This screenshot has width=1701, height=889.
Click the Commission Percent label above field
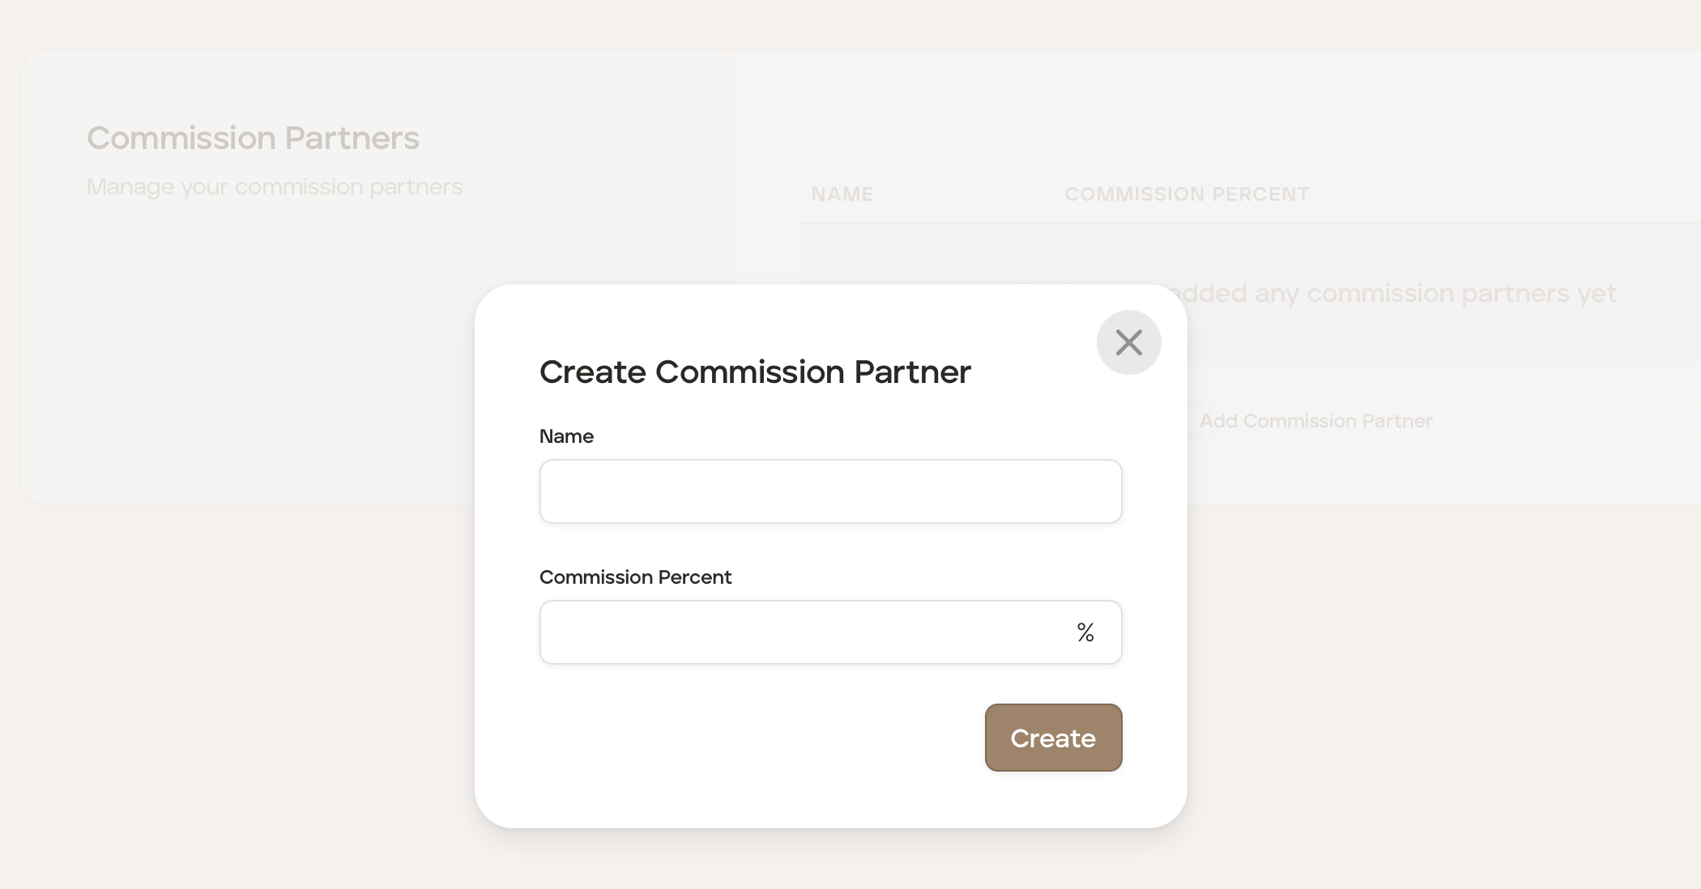(635, 577)
